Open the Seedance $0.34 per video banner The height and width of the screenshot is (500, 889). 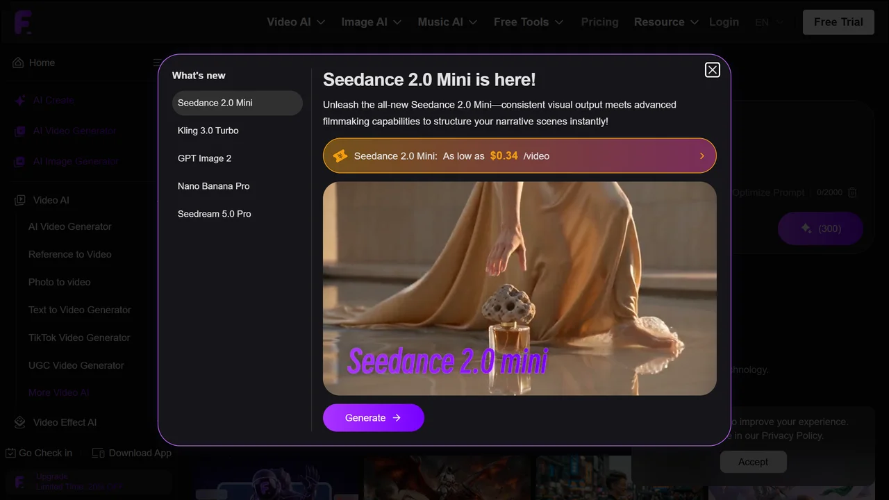click(x=520, y=156)
